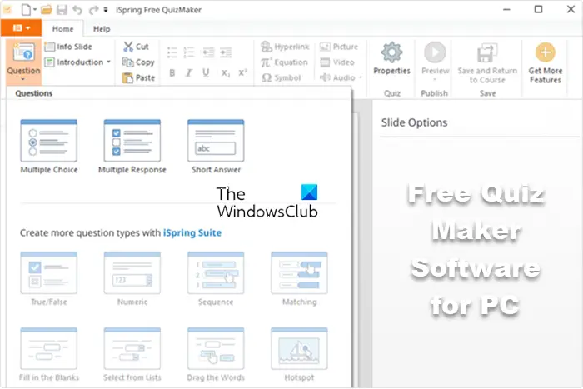The image size is (583, 389).
Task: Click the Slide Options panel heading
Action: coord(414,122)
